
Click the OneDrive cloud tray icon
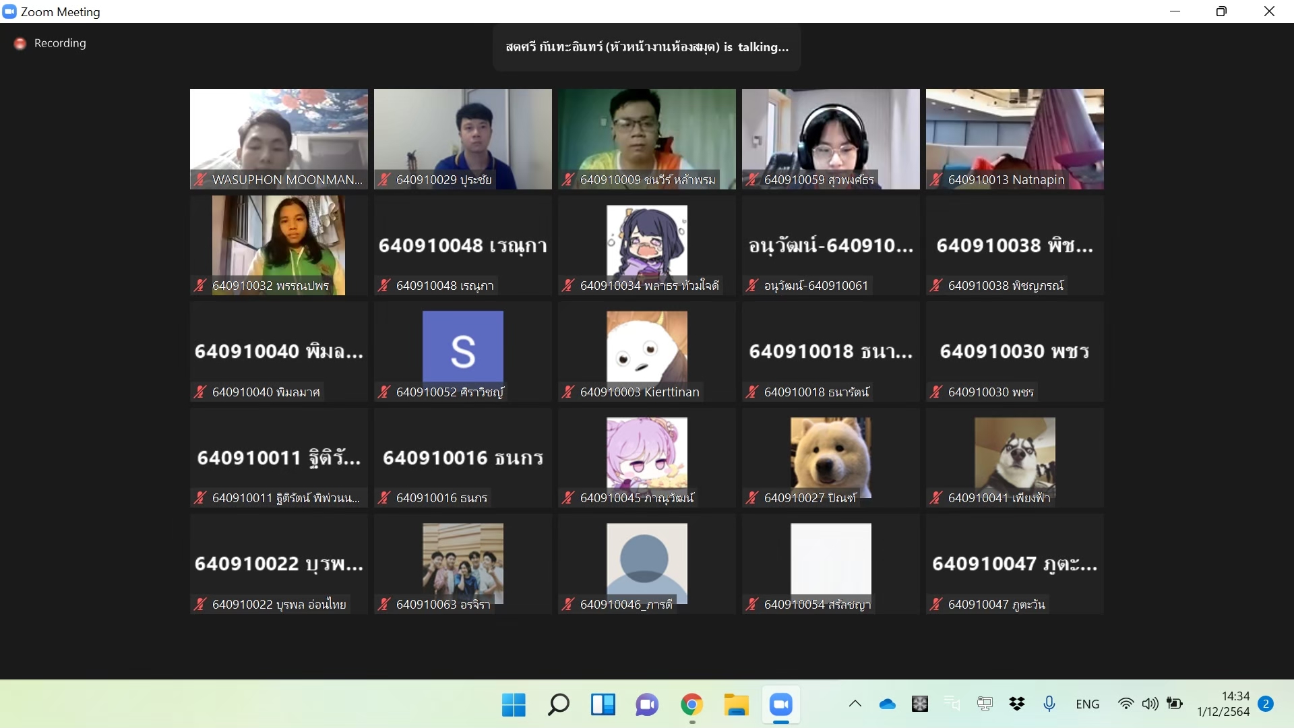click(888, 704)
